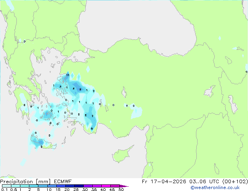Select the lightest legend swatch above 0.1
The height and width of the screenshot is (191, 248).
pyautogui.click(x=7, y=186)
